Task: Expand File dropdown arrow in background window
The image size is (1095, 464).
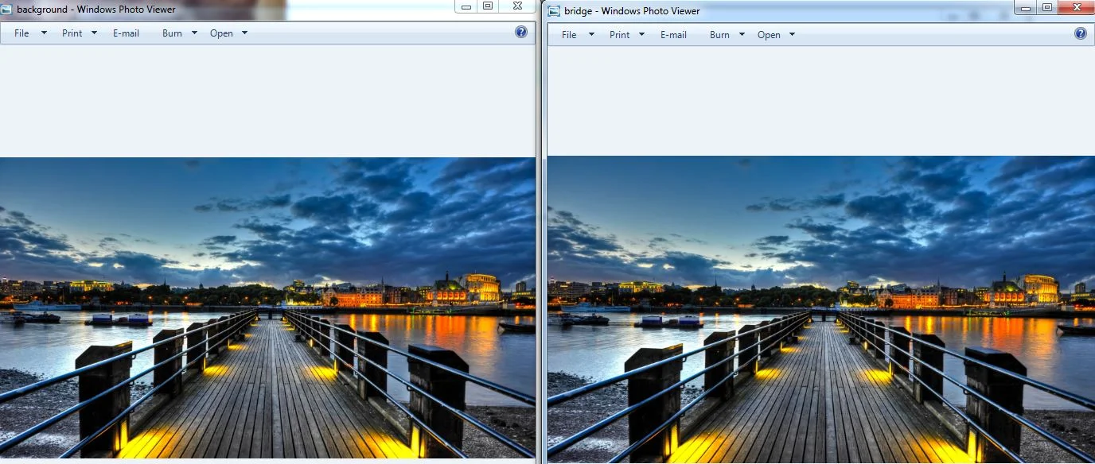Action: (x=44, y=33)
